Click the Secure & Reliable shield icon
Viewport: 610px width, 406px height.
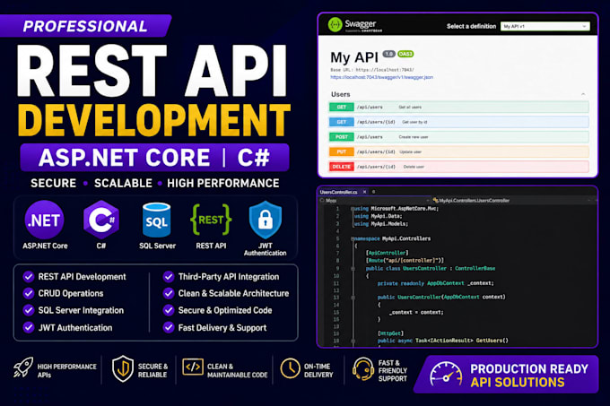[x=123, y=368]
